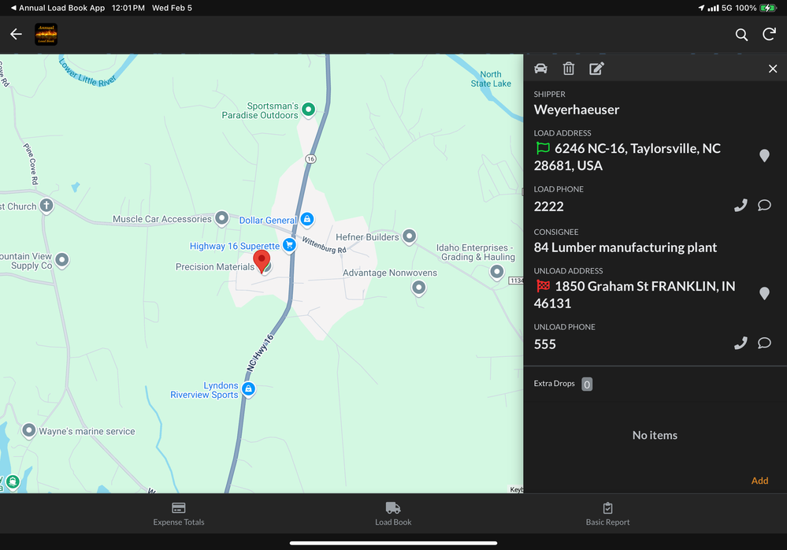This screenshot has width=787, height=550.
Task: Tap Hefner Builders map marker
Action: point(410,236)
